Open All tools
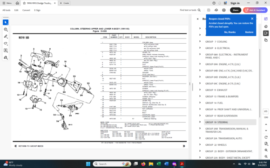This screenshot has width=270, height=168. (7, 10)
